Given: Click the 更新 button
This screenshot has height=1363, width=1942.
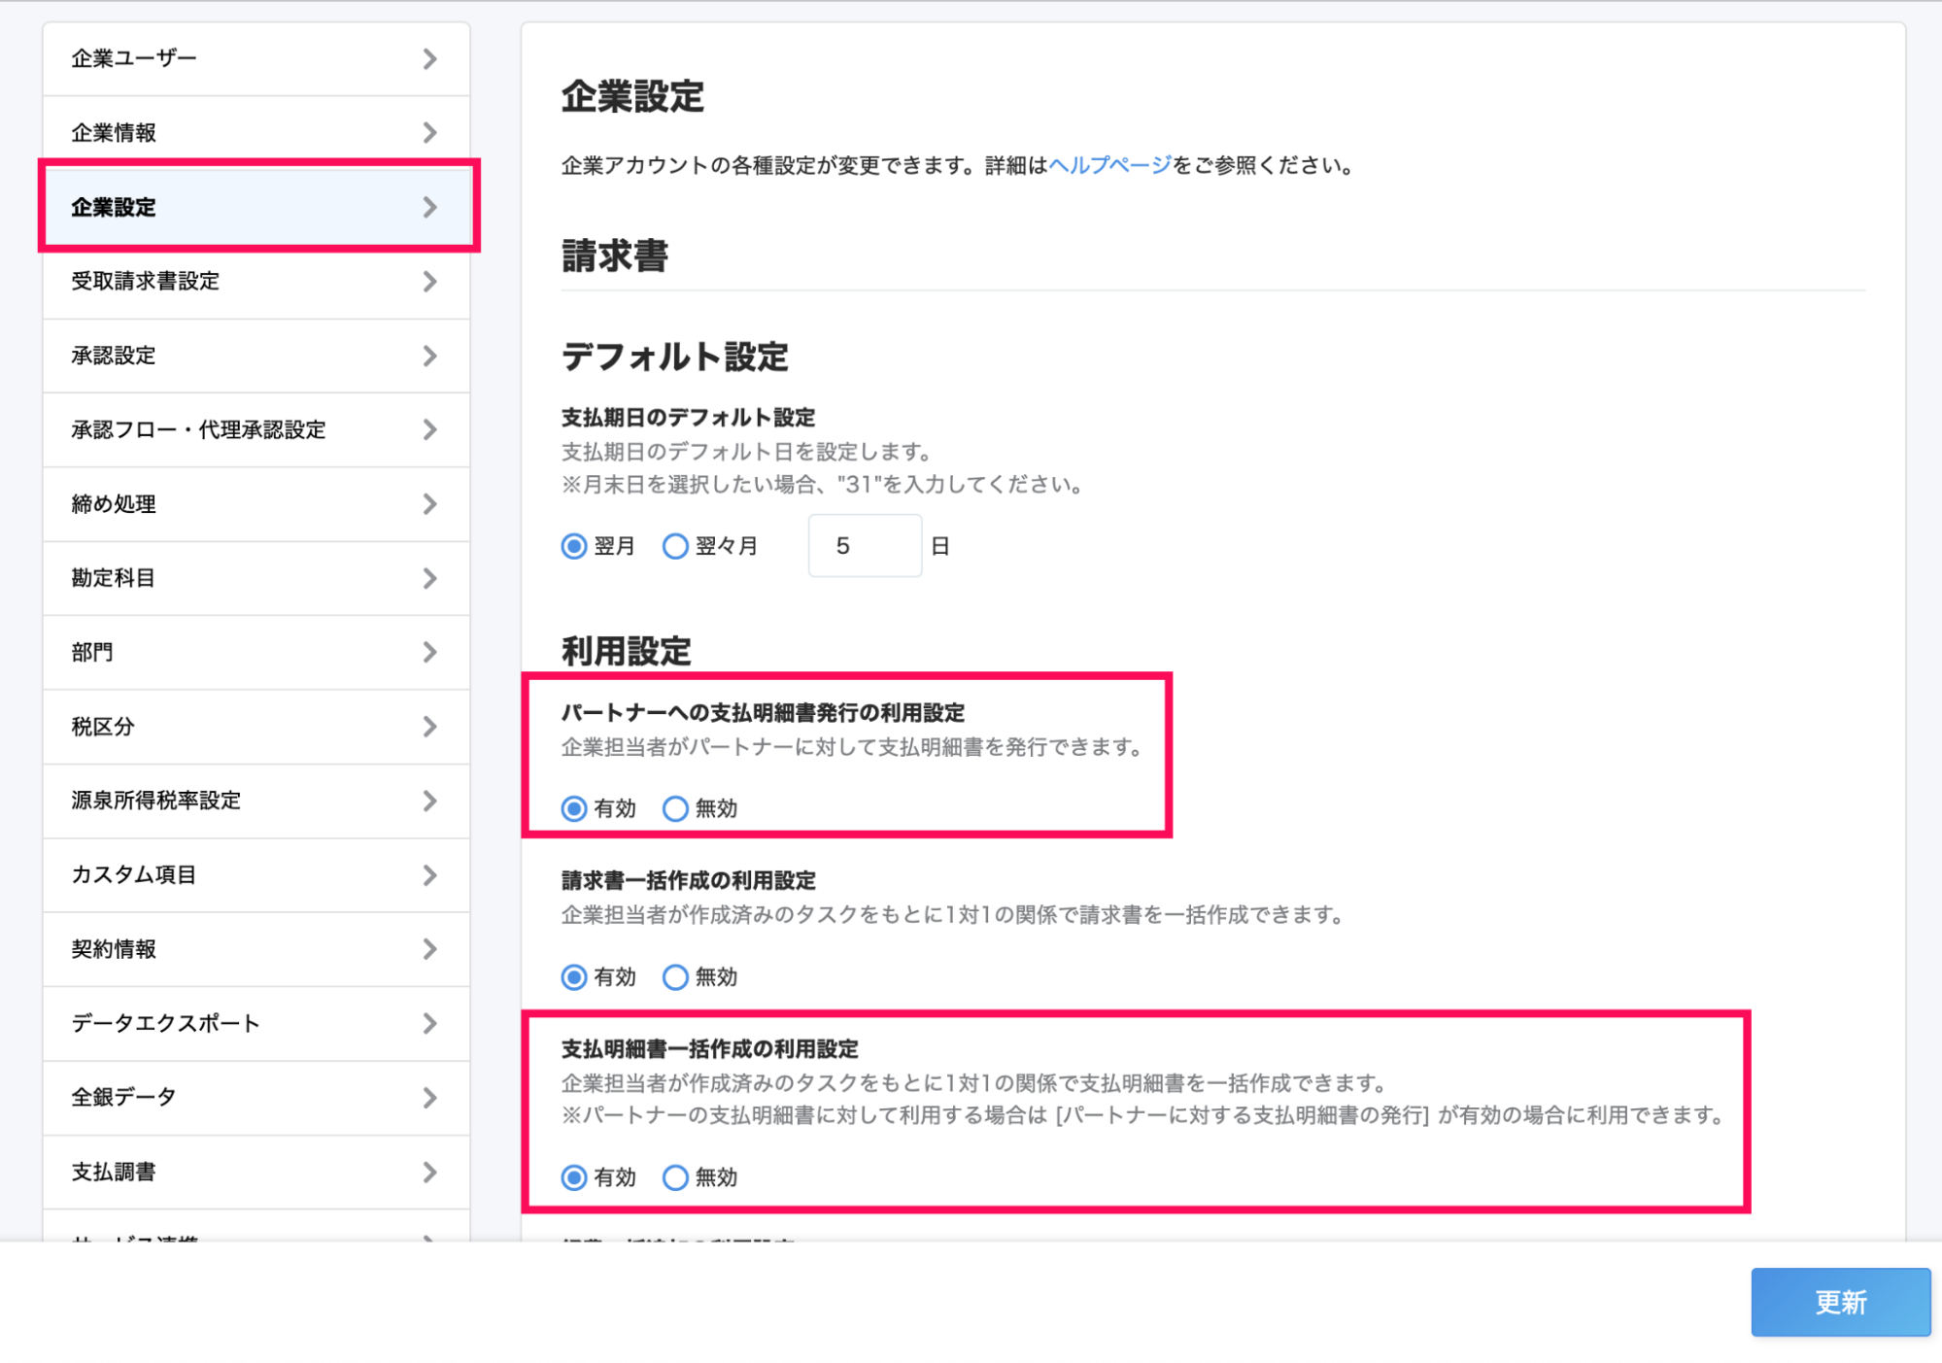Looking at the screenshot, I should [x=1840, y=1302].
